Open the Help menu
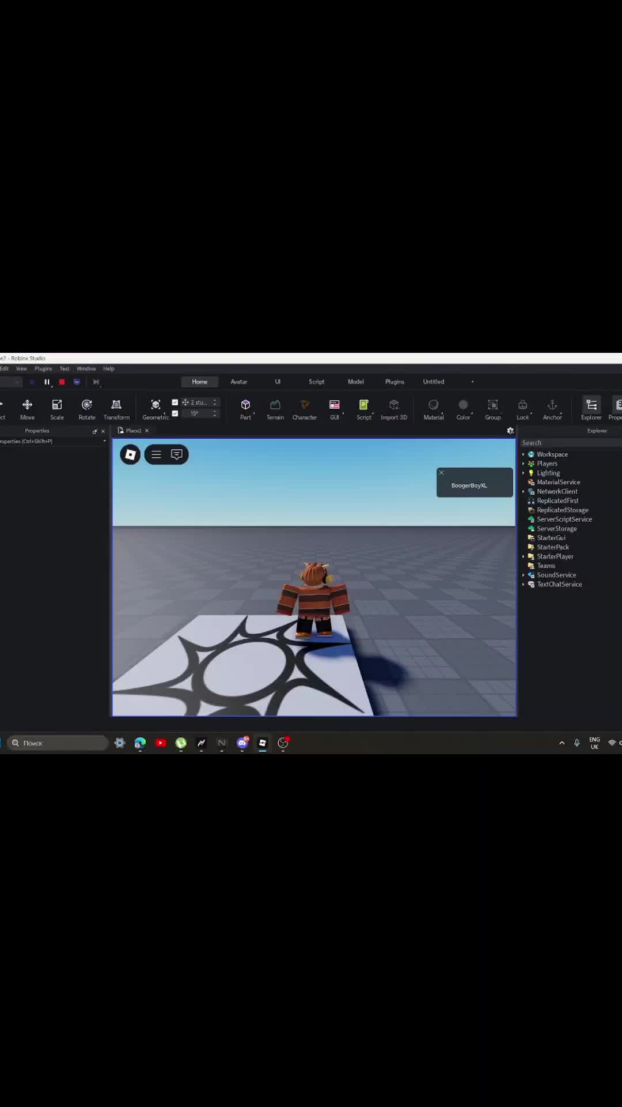 (x=109, y=368)
